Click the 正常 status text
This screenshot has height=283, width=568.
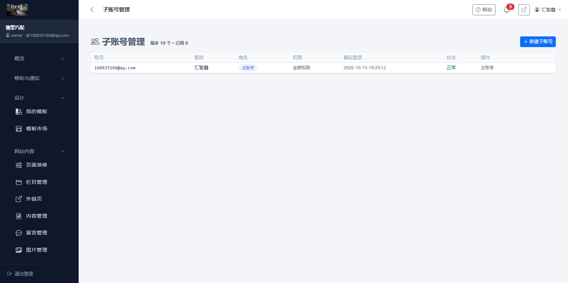[451, 68]
